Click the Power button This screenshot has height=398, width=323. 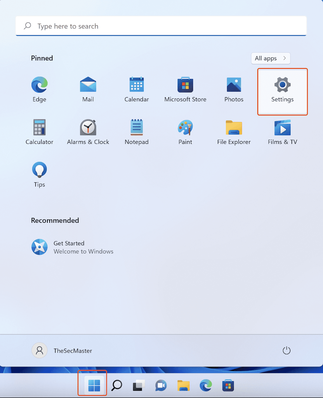[287, 351]
